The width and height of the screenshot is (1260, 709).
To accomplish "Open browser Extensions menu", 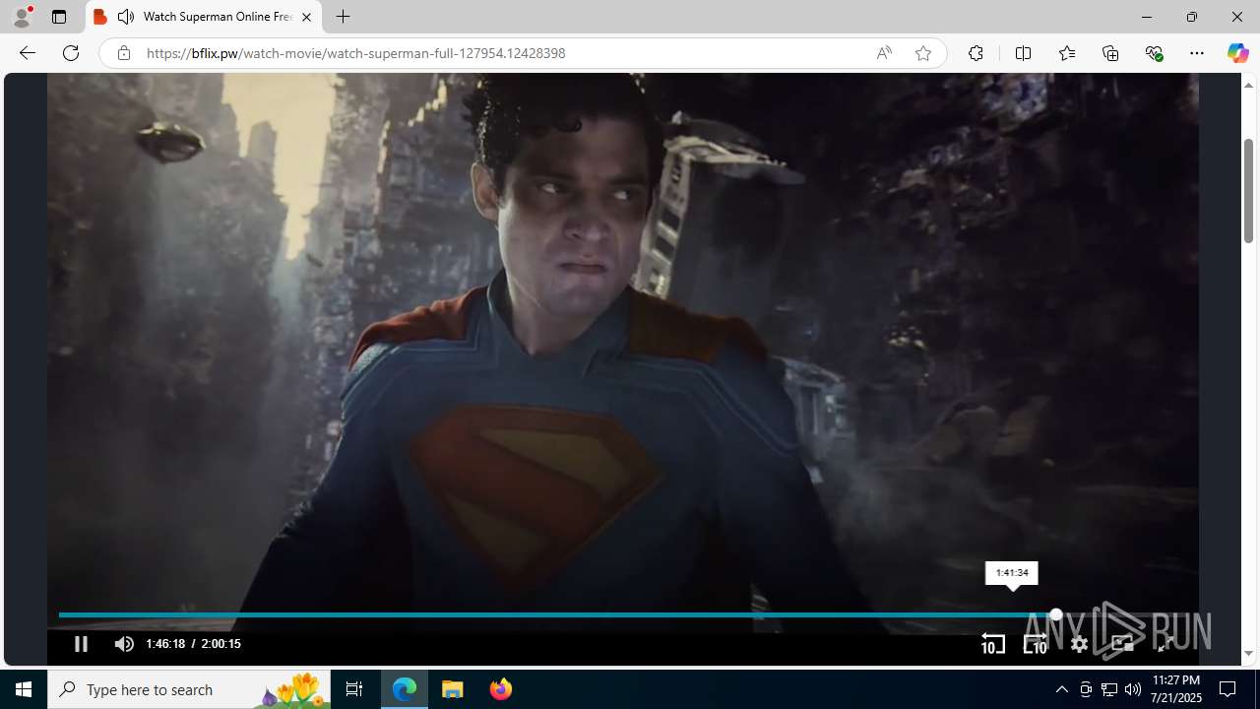I will tap(976, 53).
